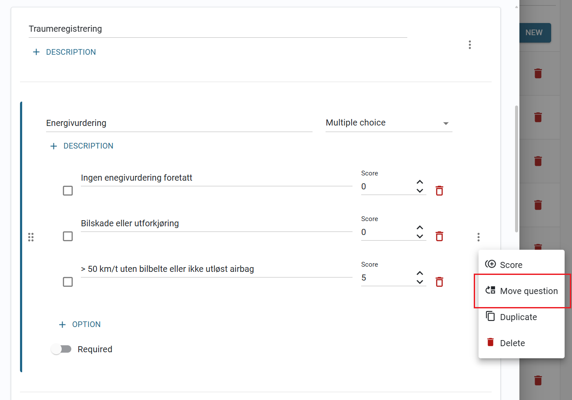Viewport: 572px width, 400px height.
Task: Click the Energivurdering question title field
Action: point(179,123)
